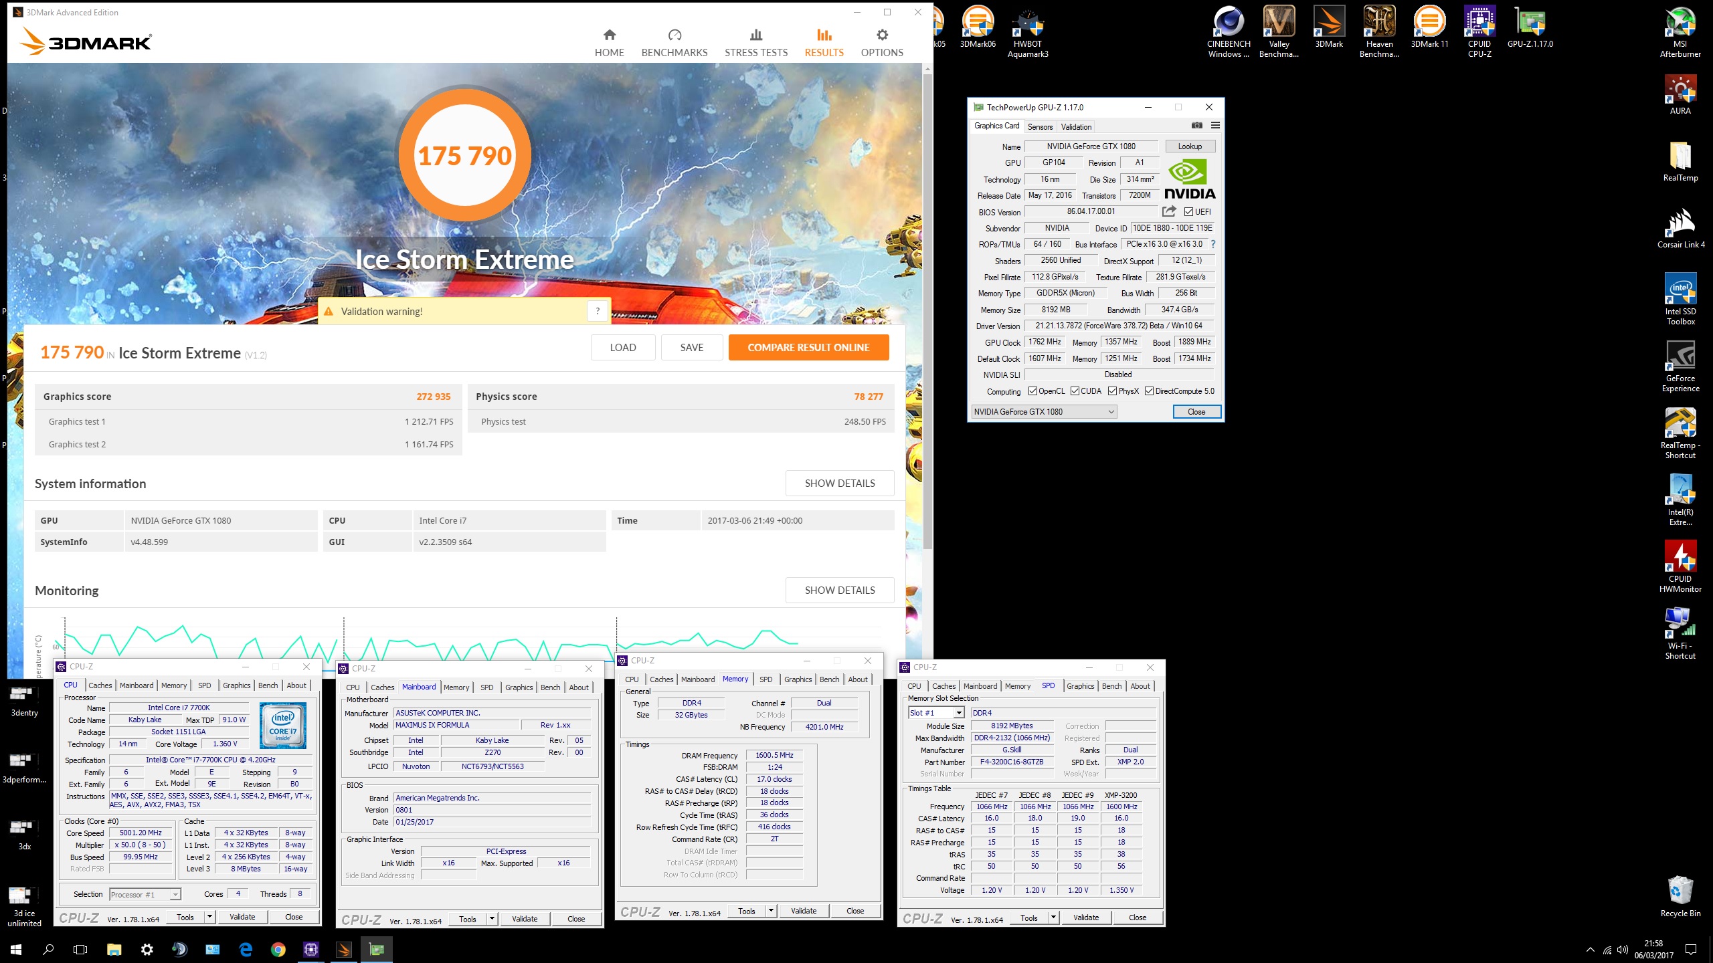Show details for System information
Image resolution: width=1713 pixels, height=963 pixels.
[x=840, y=483]
